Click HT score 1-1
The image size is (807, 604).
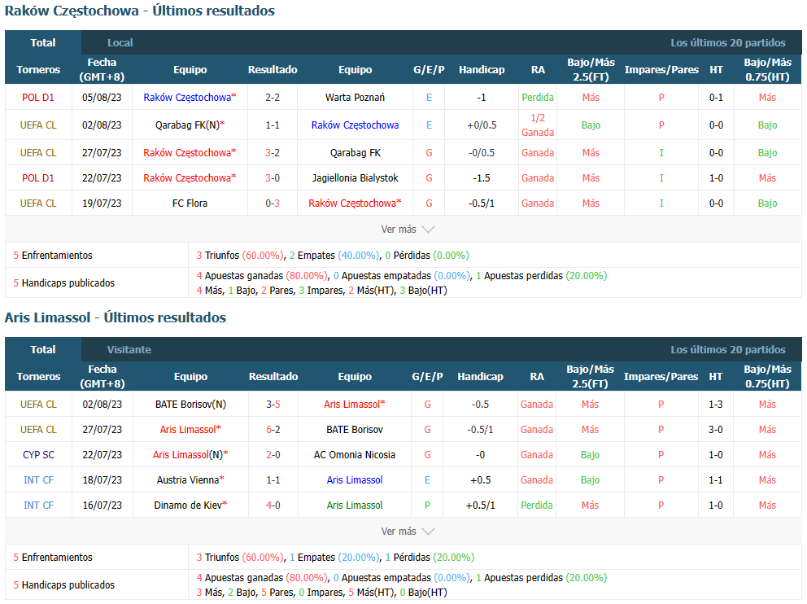point(715,480)
